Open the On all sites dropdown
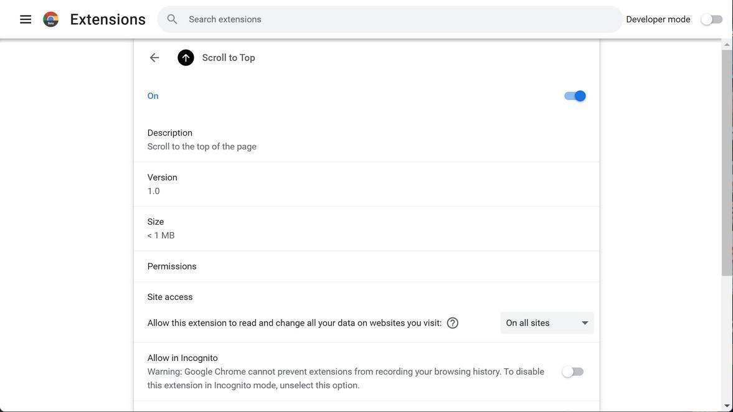The image size is (733, 412). 547,323
